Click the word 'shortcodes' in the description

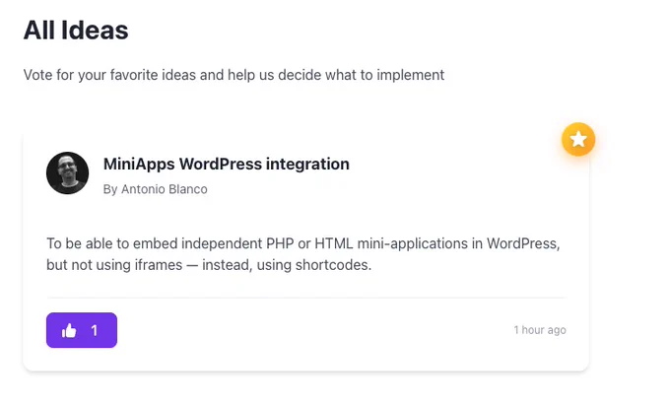[333, 265]
